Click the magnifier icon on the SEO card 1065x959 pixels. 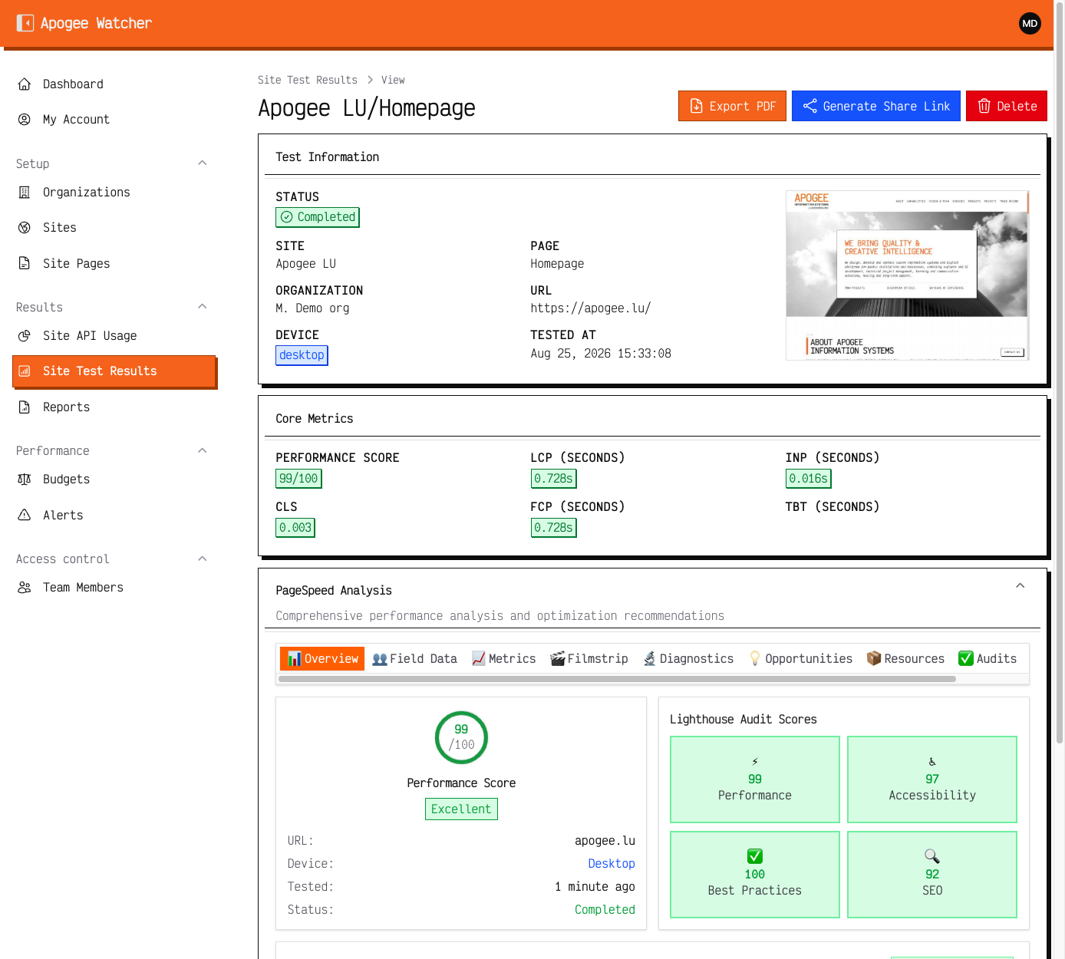(x=932, y=856)
